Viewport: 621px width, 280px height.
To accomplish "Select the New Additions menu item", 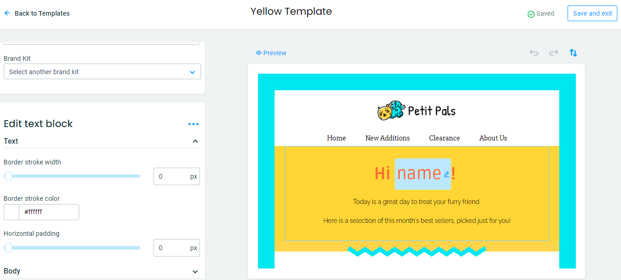I will tap(387, 138).
